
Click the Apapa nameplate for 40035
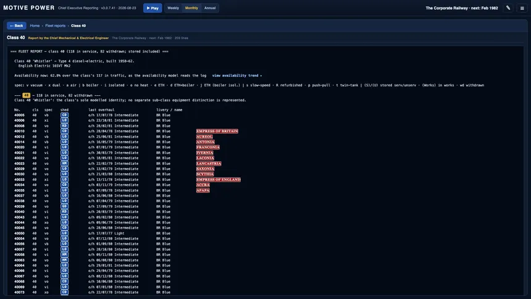(x=203, y=190)
